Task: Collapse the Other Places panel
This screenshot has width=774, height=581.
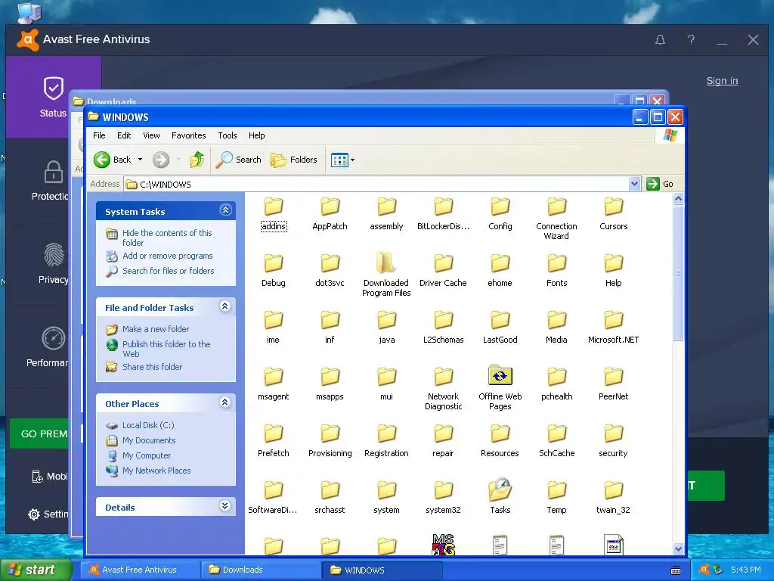Action: tap(225, 402)
